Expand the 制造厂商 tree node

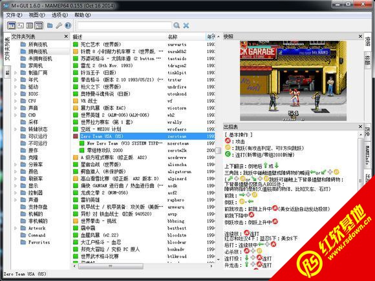pos(16,72)
